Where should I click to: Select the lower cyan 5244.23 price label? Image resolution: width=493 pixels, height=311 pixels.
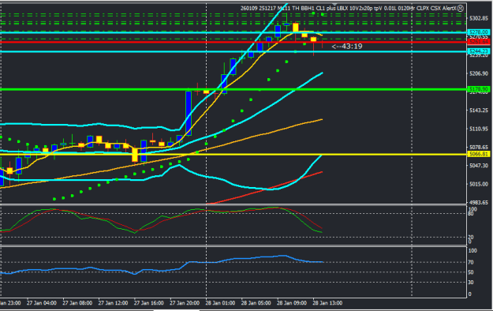click(x=479, y=51)
